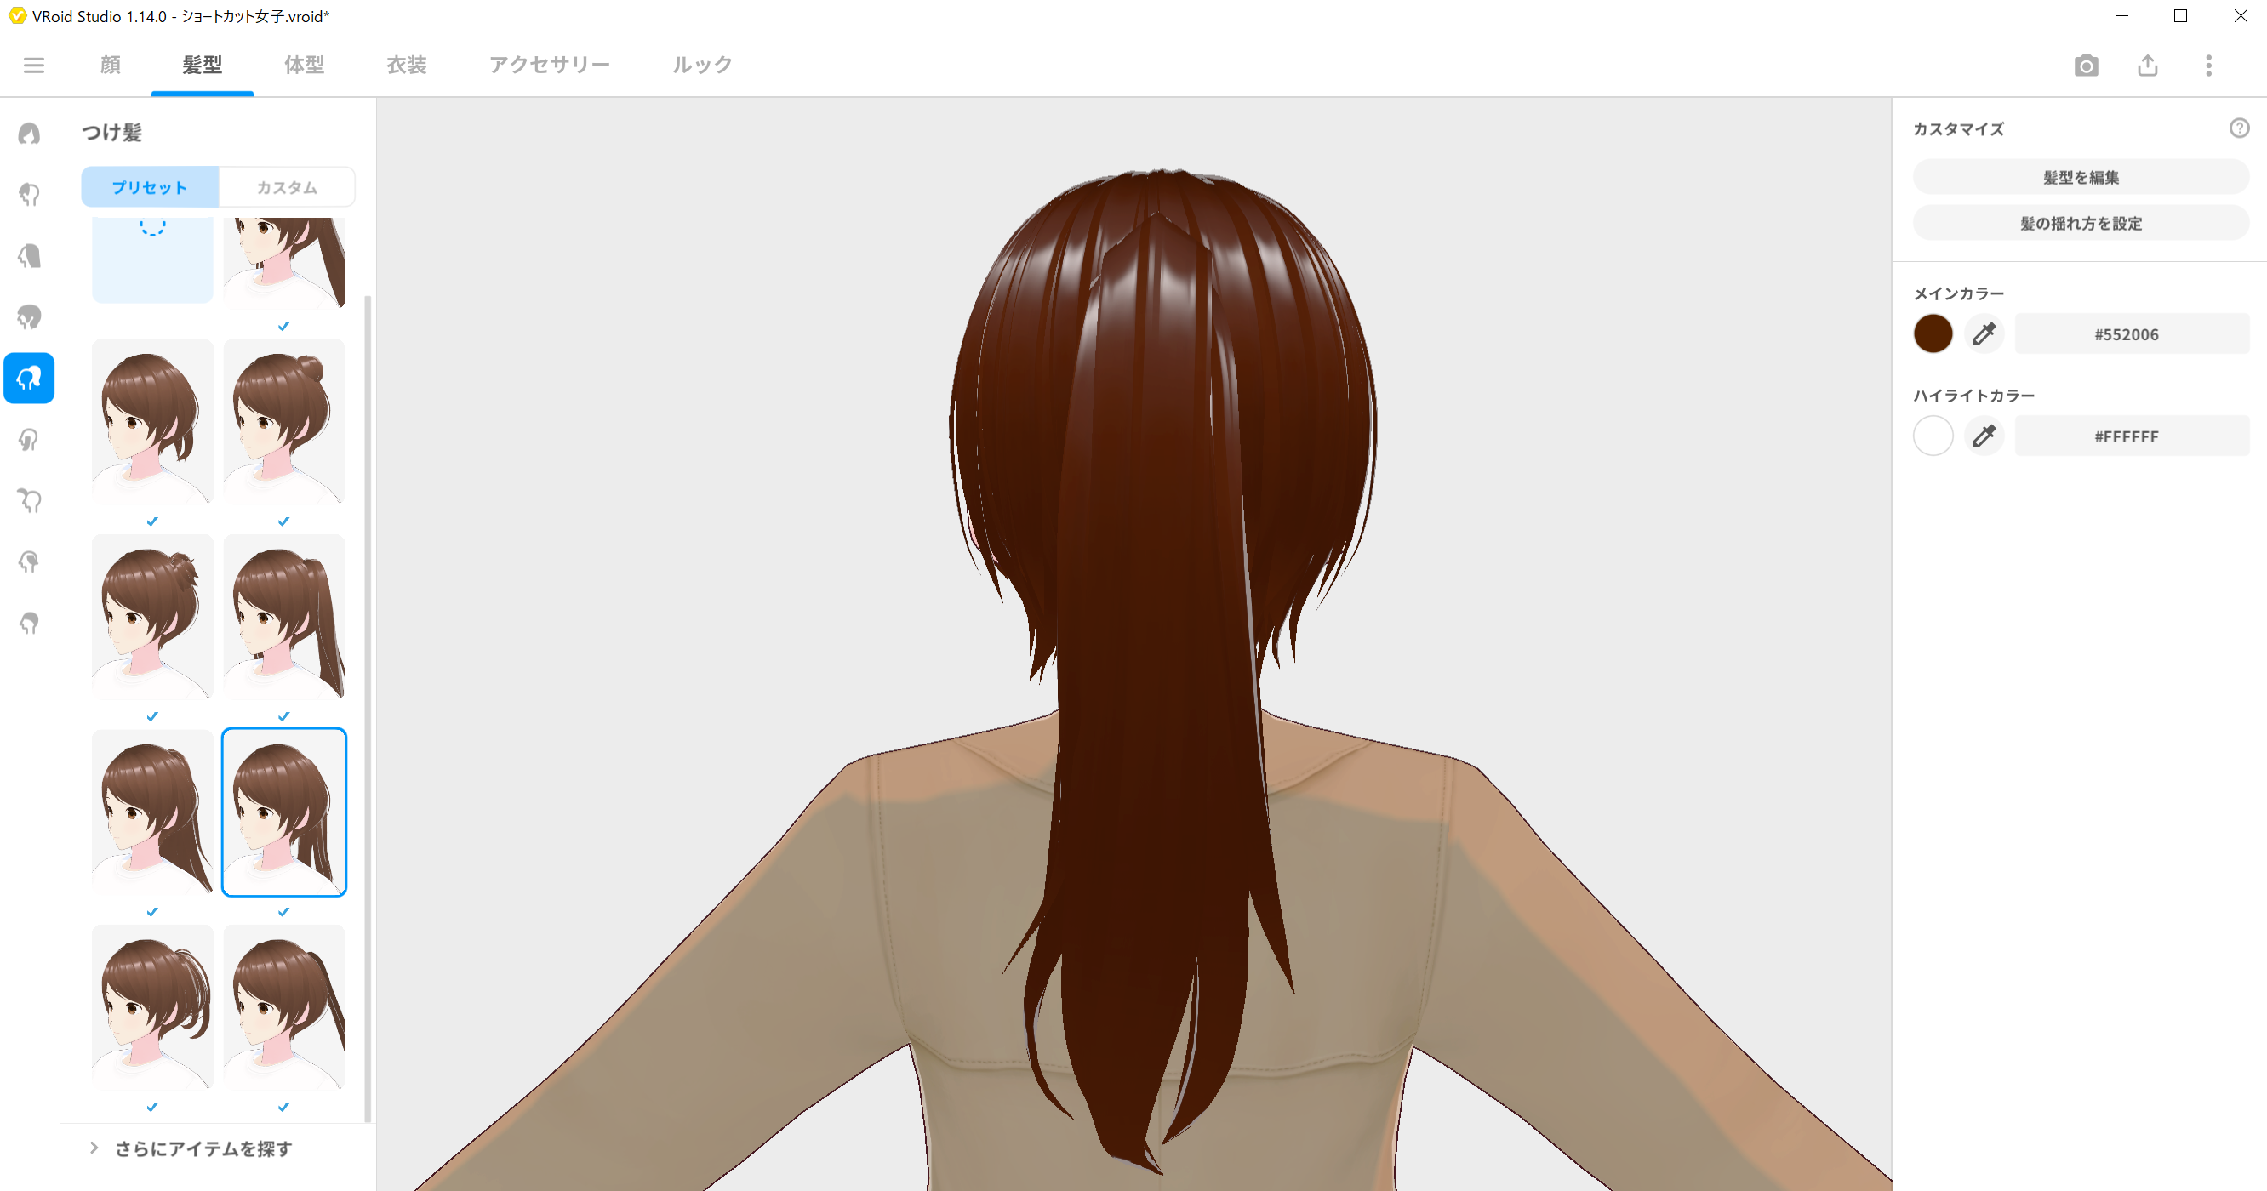Click the #552006 hex color field

[x=2132, y=334]
